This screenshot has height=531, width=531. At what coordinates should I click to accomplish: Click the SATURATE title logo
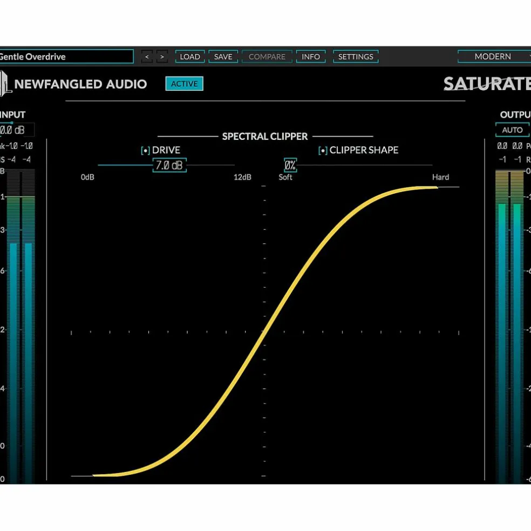[x=488, y=84]
